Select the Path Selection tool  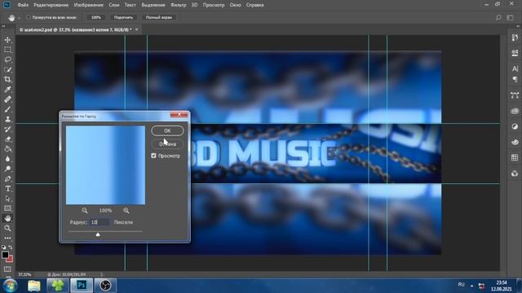click(7, 199)
